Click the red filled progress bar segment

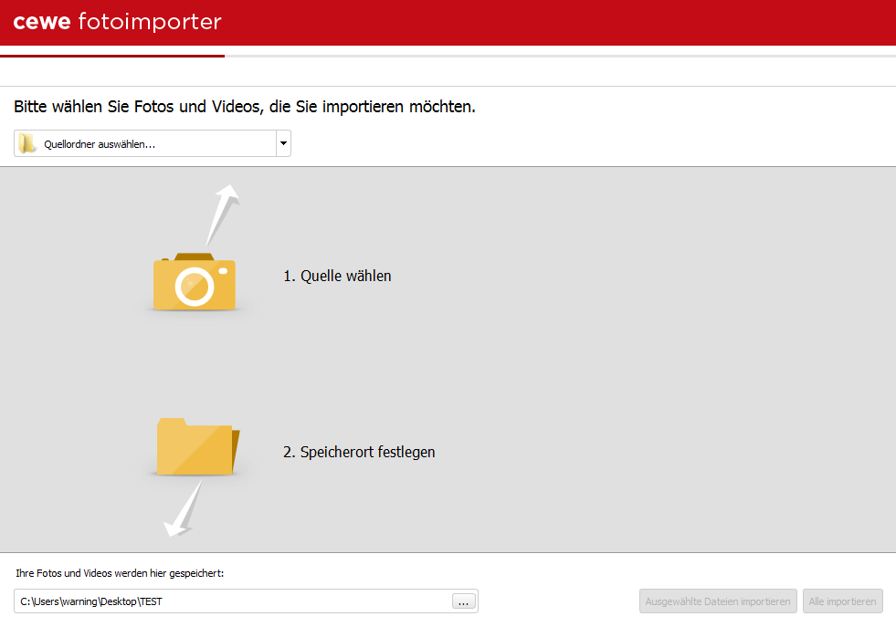point(112,56)
